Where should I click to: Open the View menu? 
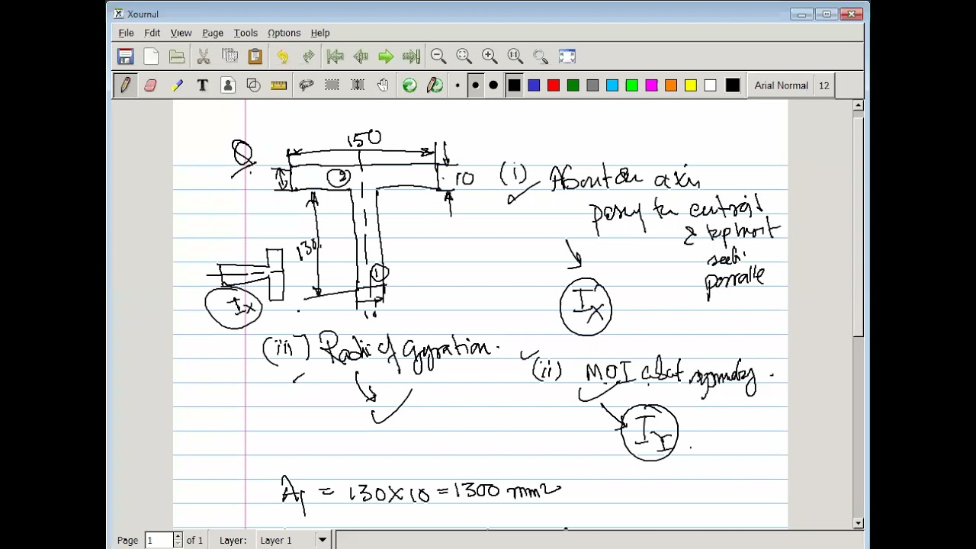tap(181, 33)
